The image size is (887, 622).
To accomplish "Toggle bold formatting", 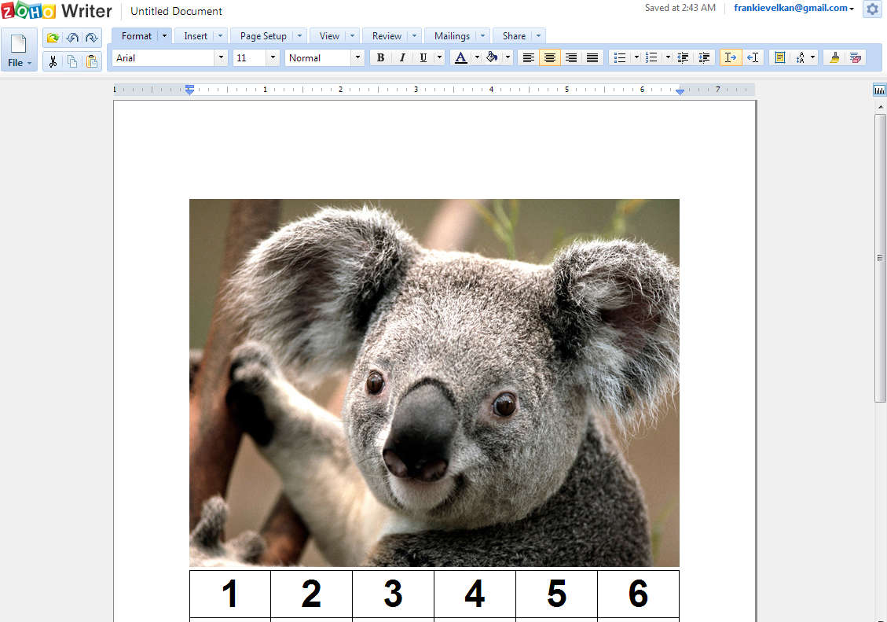I will [x=380, y=57].
